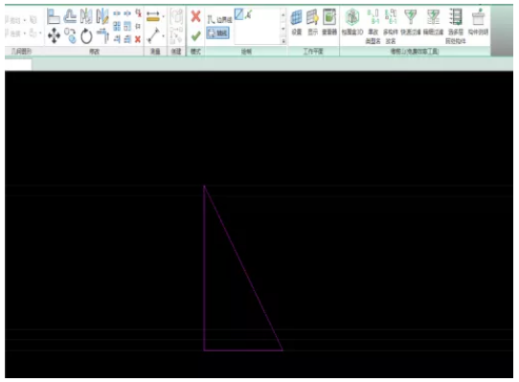
Task: Click 单改类型名 rename type button
Action: pyautogui.click(x=373, y=27)
